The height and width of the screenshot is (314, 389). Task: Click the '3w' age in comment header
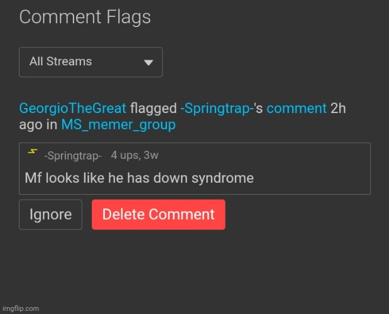coord(151,155)
